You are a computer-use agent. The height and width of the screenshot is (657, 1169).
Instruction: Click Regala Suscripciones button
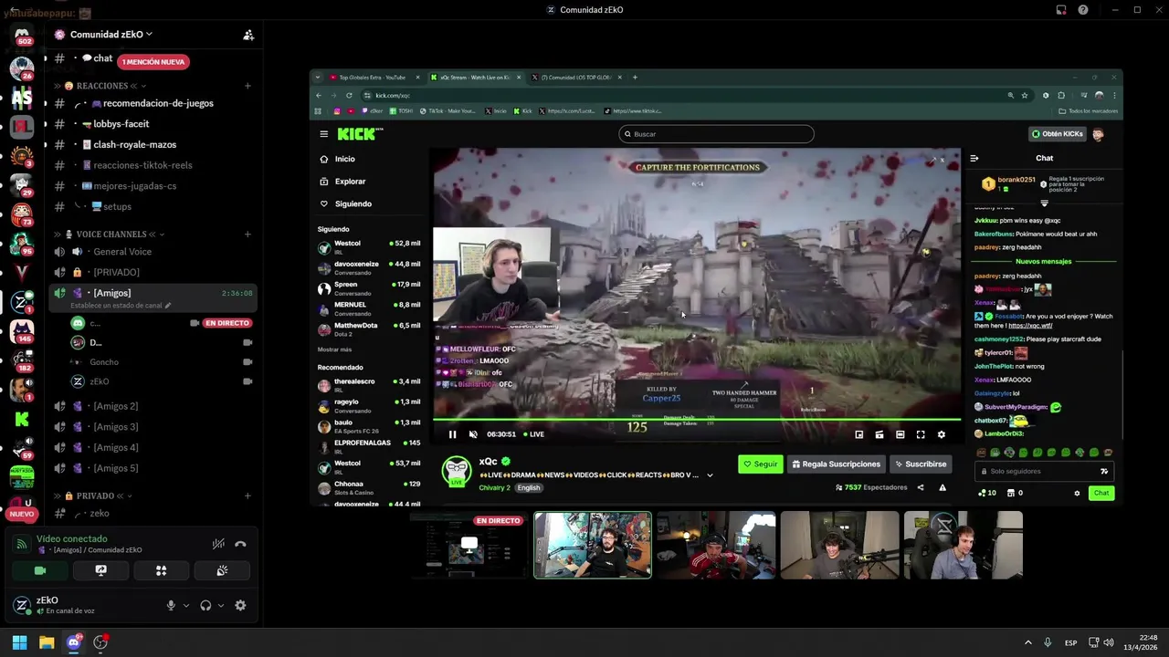tap(837, 464)
